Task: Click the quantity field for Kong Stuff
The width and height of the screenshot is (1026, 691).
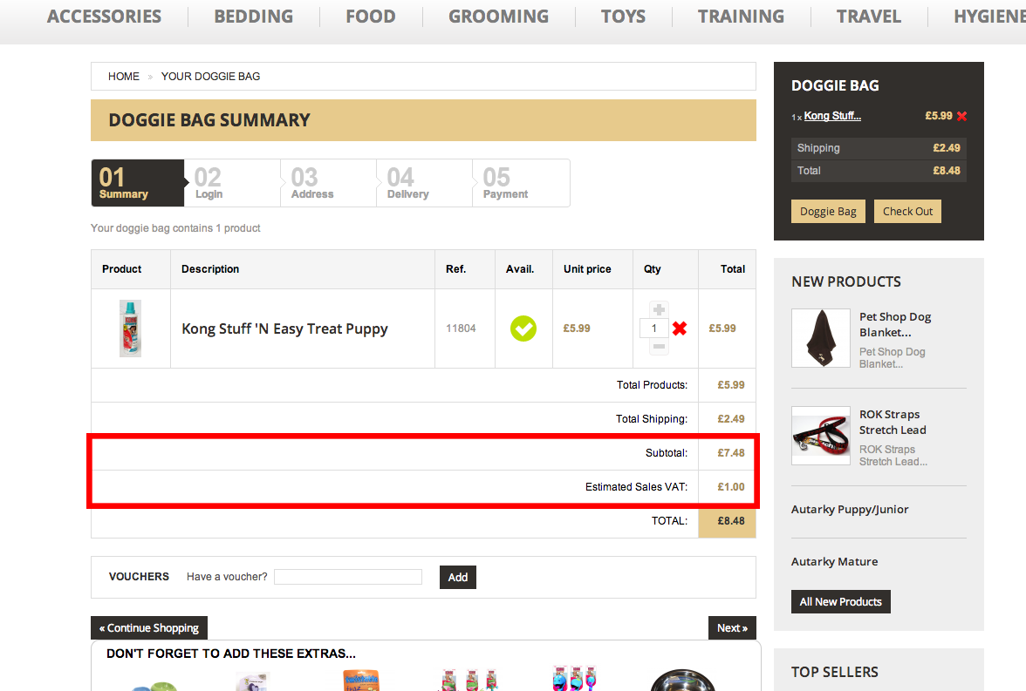Action: (x=653, y=329)
